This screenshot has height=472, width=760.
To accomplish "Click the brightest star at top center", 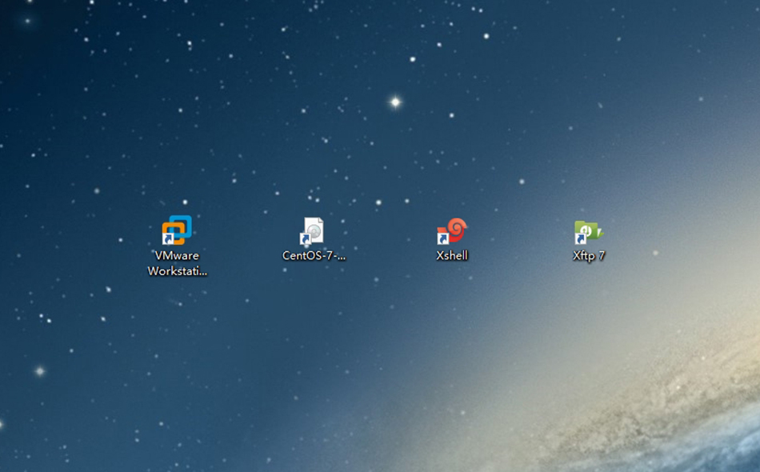I will point(394,102).
